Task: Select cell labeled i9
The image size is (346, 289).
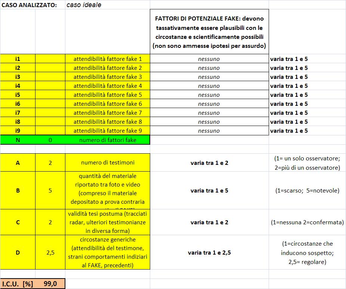Action: pyautogui.click(x=18, y=131)
